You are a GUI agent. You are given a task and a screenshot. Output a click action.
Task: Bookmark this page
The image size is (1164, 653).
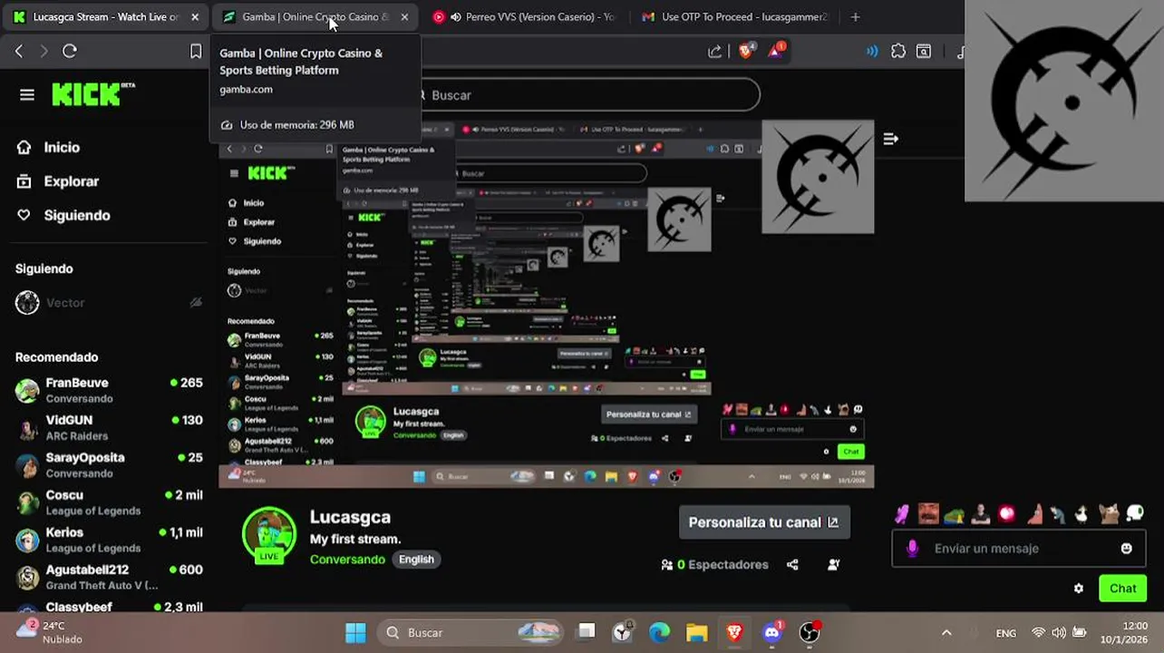click(196, 52)
